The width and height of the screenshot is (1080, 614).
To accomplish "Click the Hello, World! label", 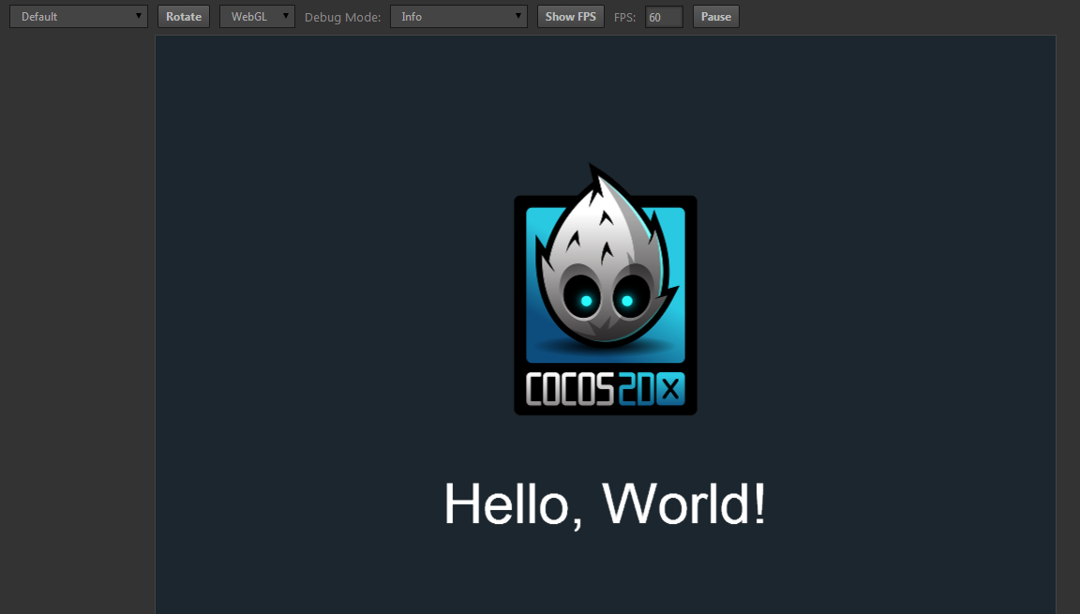I will 605,504.
